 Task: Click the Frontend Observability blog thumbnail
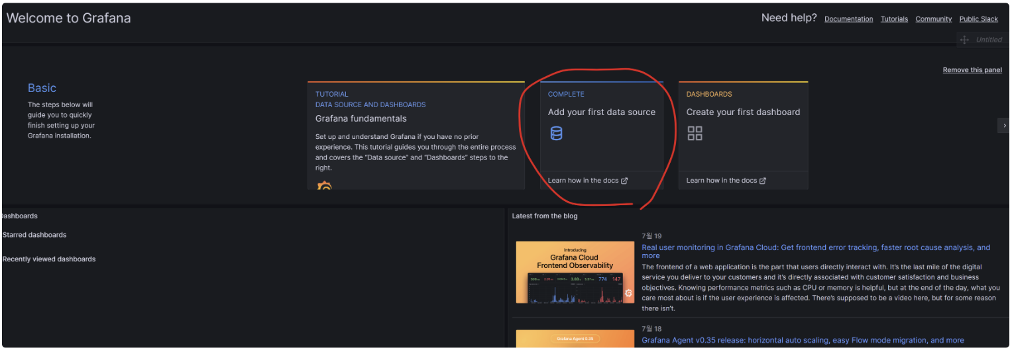click(575, 273)
